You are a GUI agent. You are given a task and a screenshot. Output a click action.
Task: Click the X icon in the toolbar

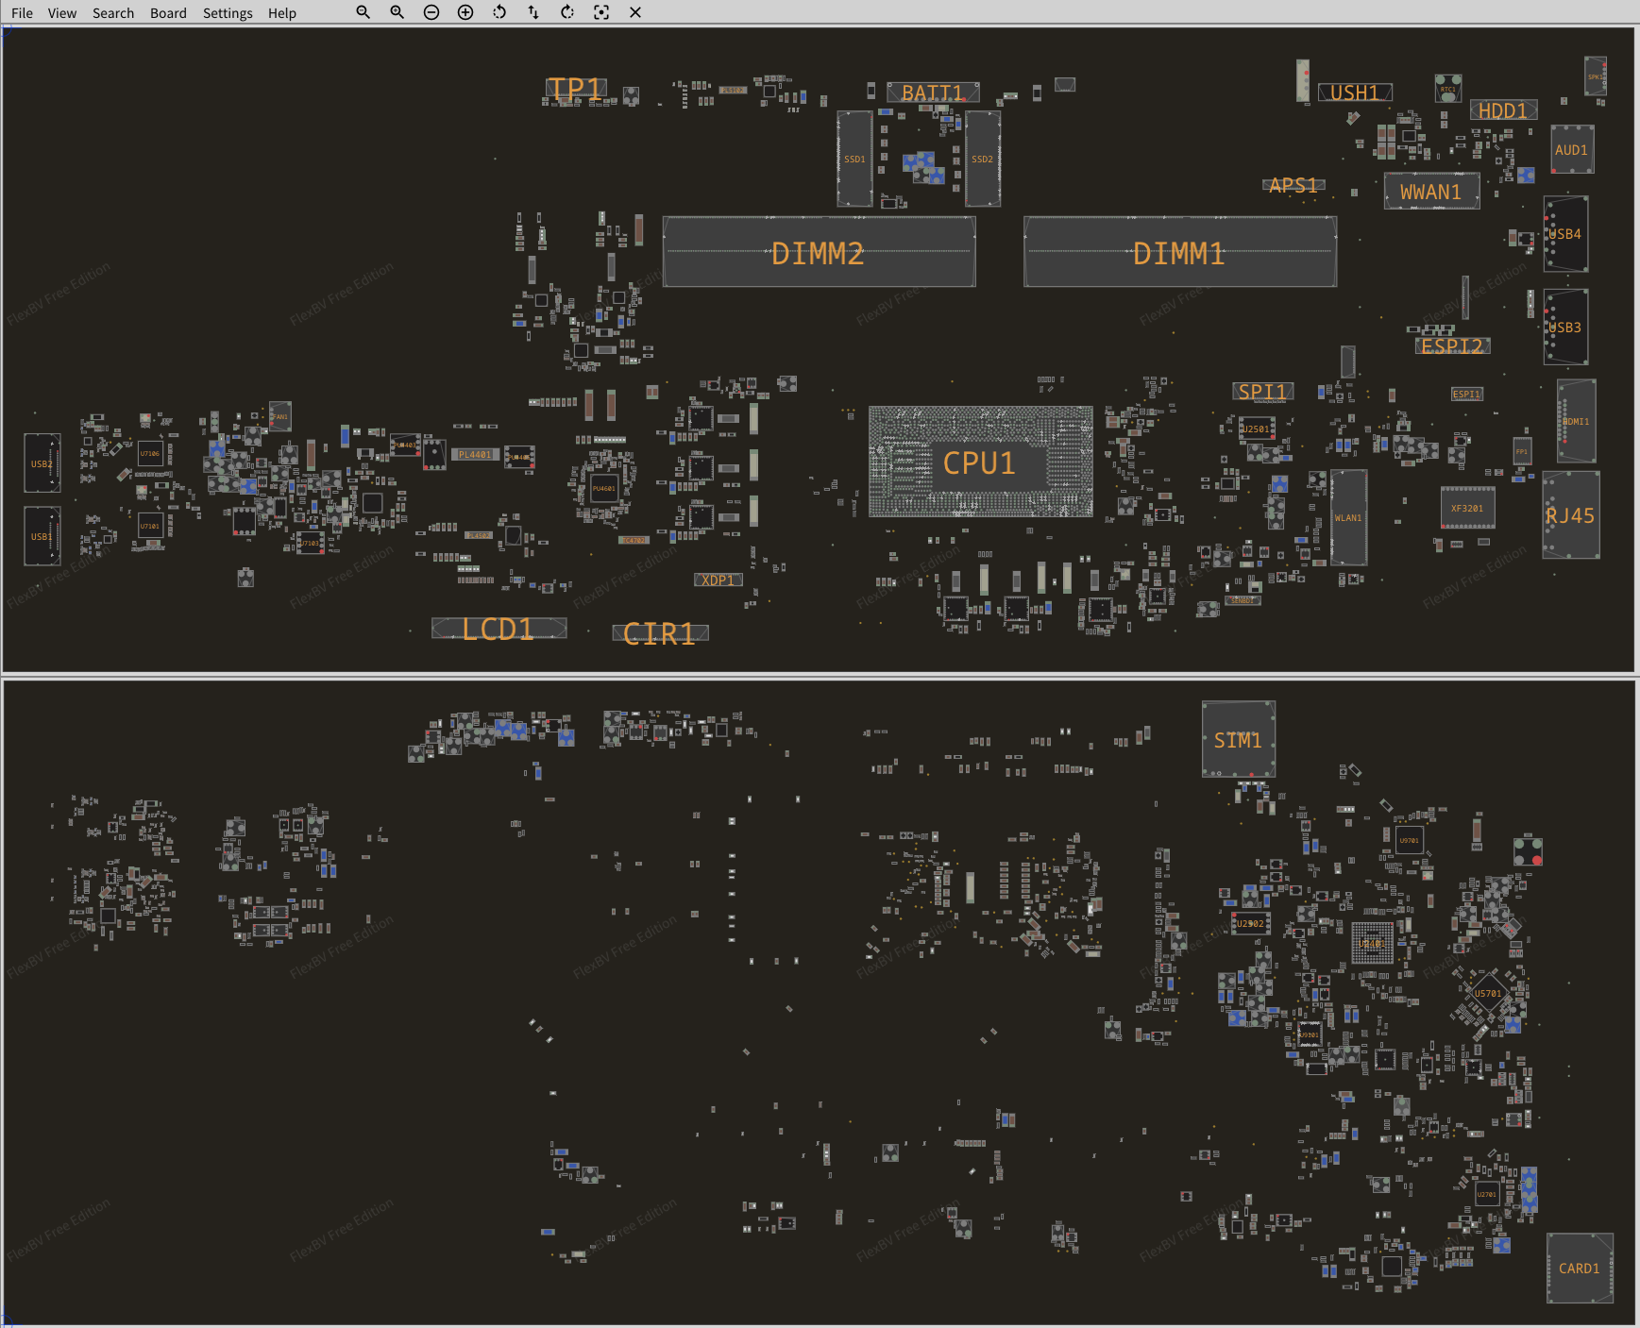click(635, 12)
